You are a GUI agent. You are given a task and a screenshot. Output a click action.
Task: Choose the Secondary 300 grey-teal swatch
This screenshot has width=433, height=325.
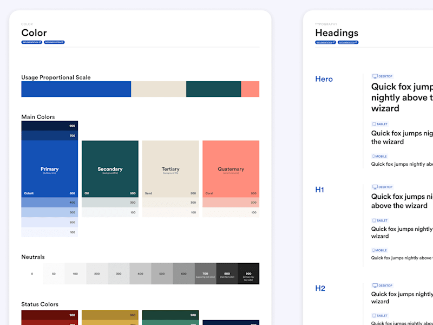110,202
